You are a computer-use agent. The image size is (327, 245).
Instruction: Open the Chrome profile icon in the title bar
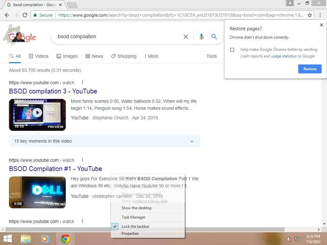tap(290, 3)
